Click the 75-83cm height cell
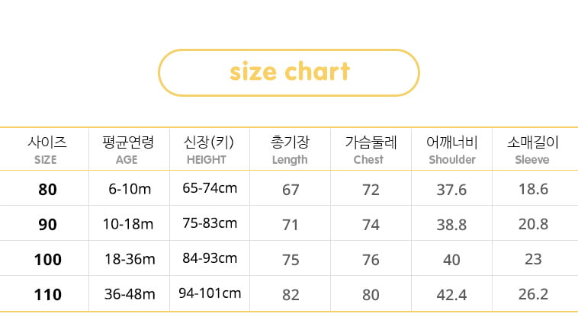Screen dimensions: 578x320 click(210, 223)
